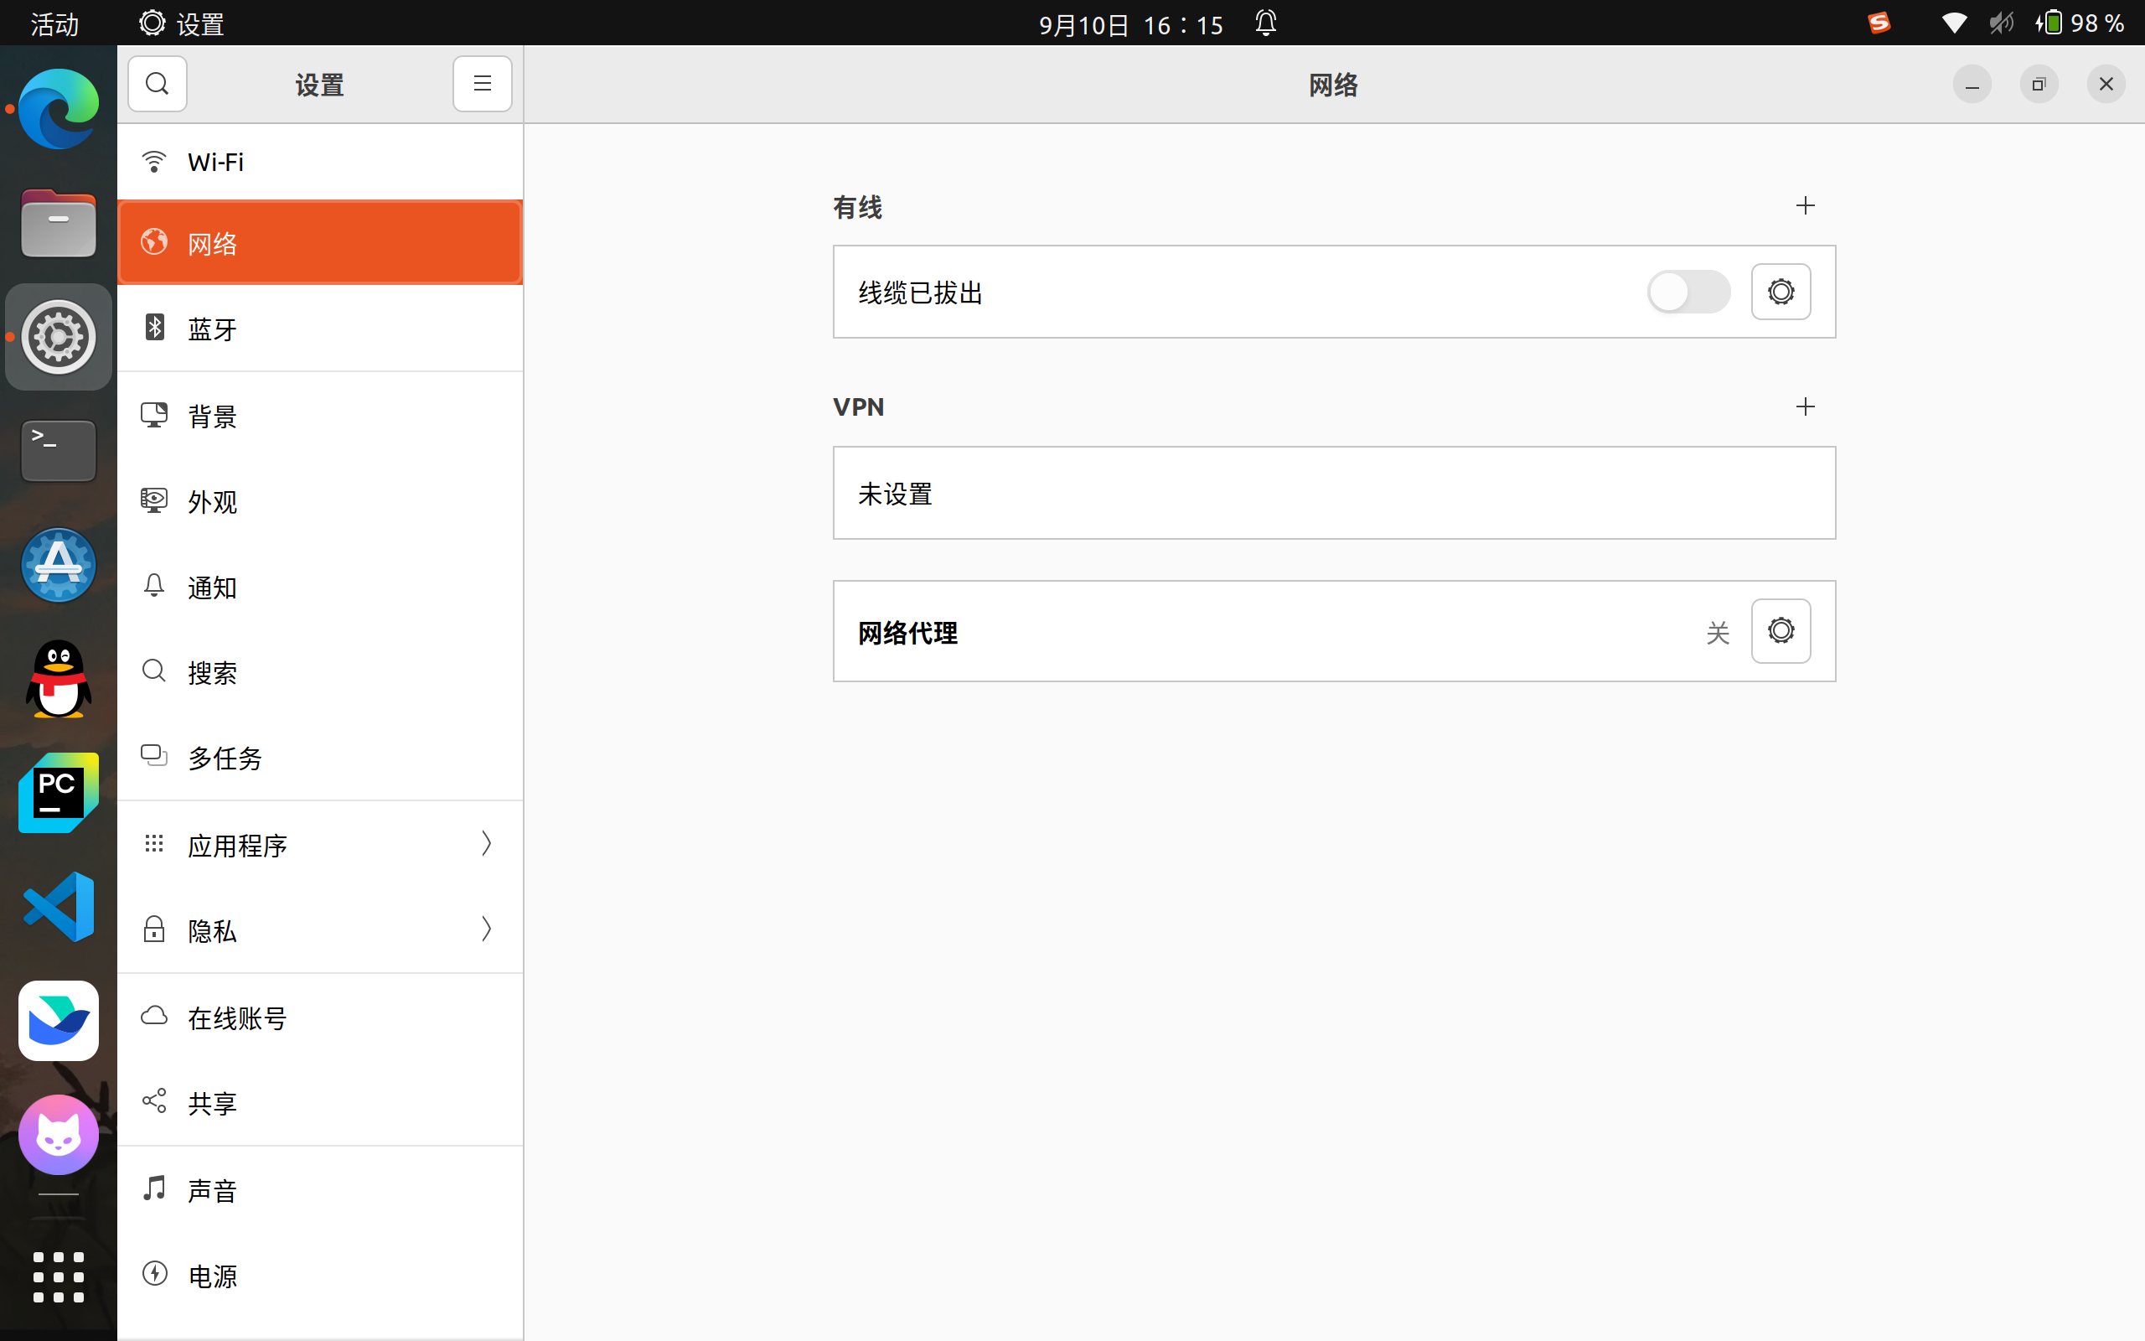The image size is (2145, 1341).
Task: Expand the 隐私 submenu chevron
Action: [486, 929]
